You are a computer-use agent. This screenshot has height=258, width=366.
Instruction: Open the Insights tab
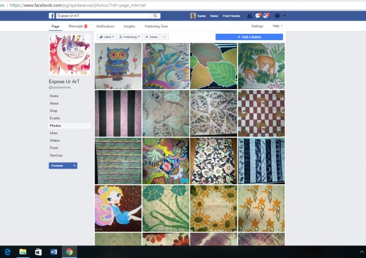click(130, 26)
